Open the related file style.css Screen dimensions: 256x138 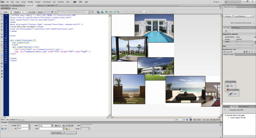click(14, 8)
